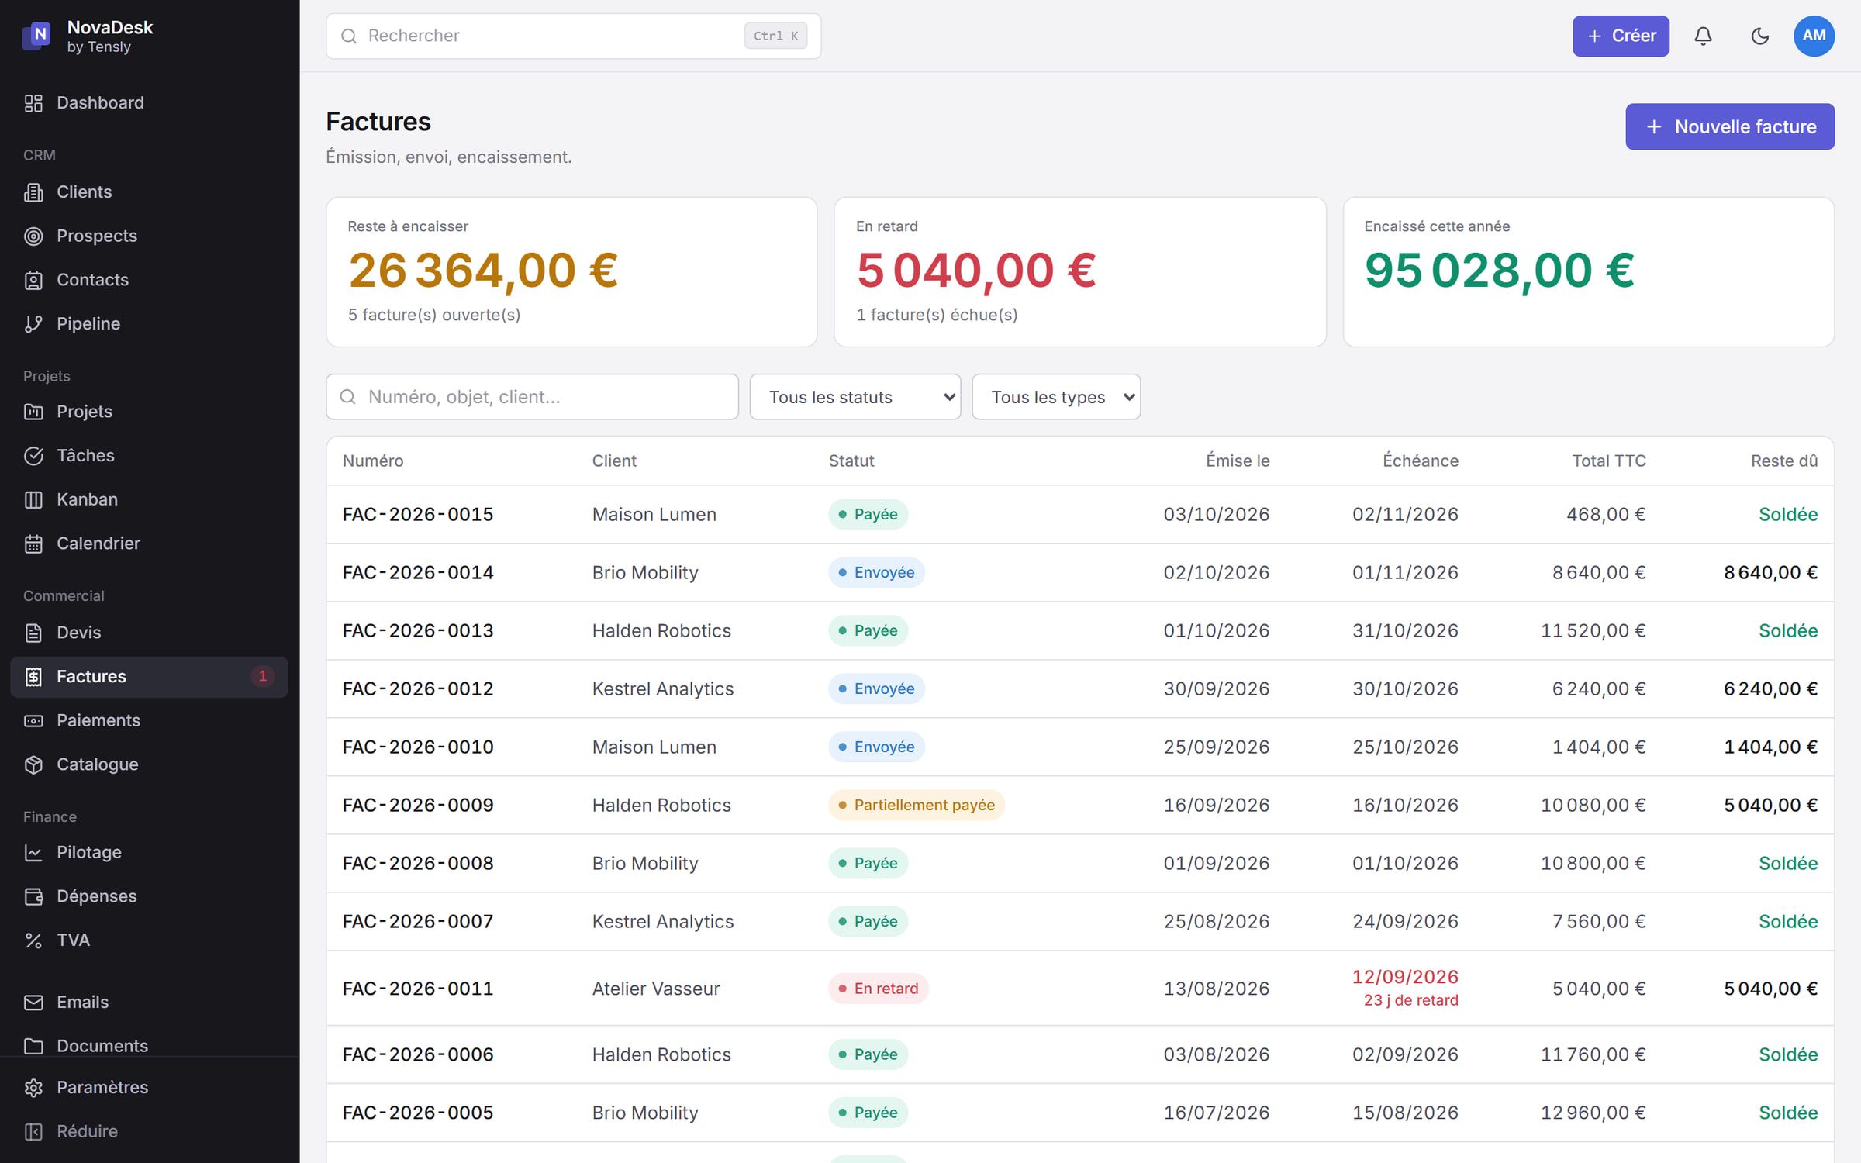This screenshot has height=1163, width=1861.
Task: Focus the Rechercher global search field
Action: point(573,36)
